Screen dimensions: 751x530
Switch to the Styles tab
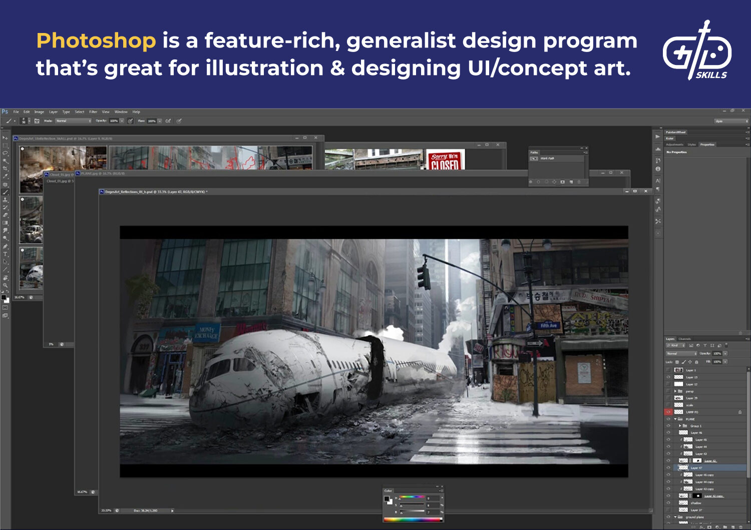pyautogui.click(x=692, y=144)
